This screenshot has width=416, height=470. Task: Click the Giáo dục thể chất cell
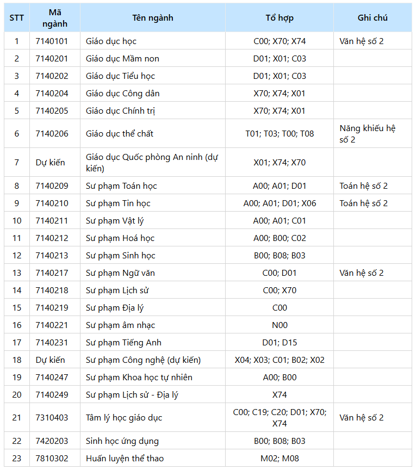(120, 134)
